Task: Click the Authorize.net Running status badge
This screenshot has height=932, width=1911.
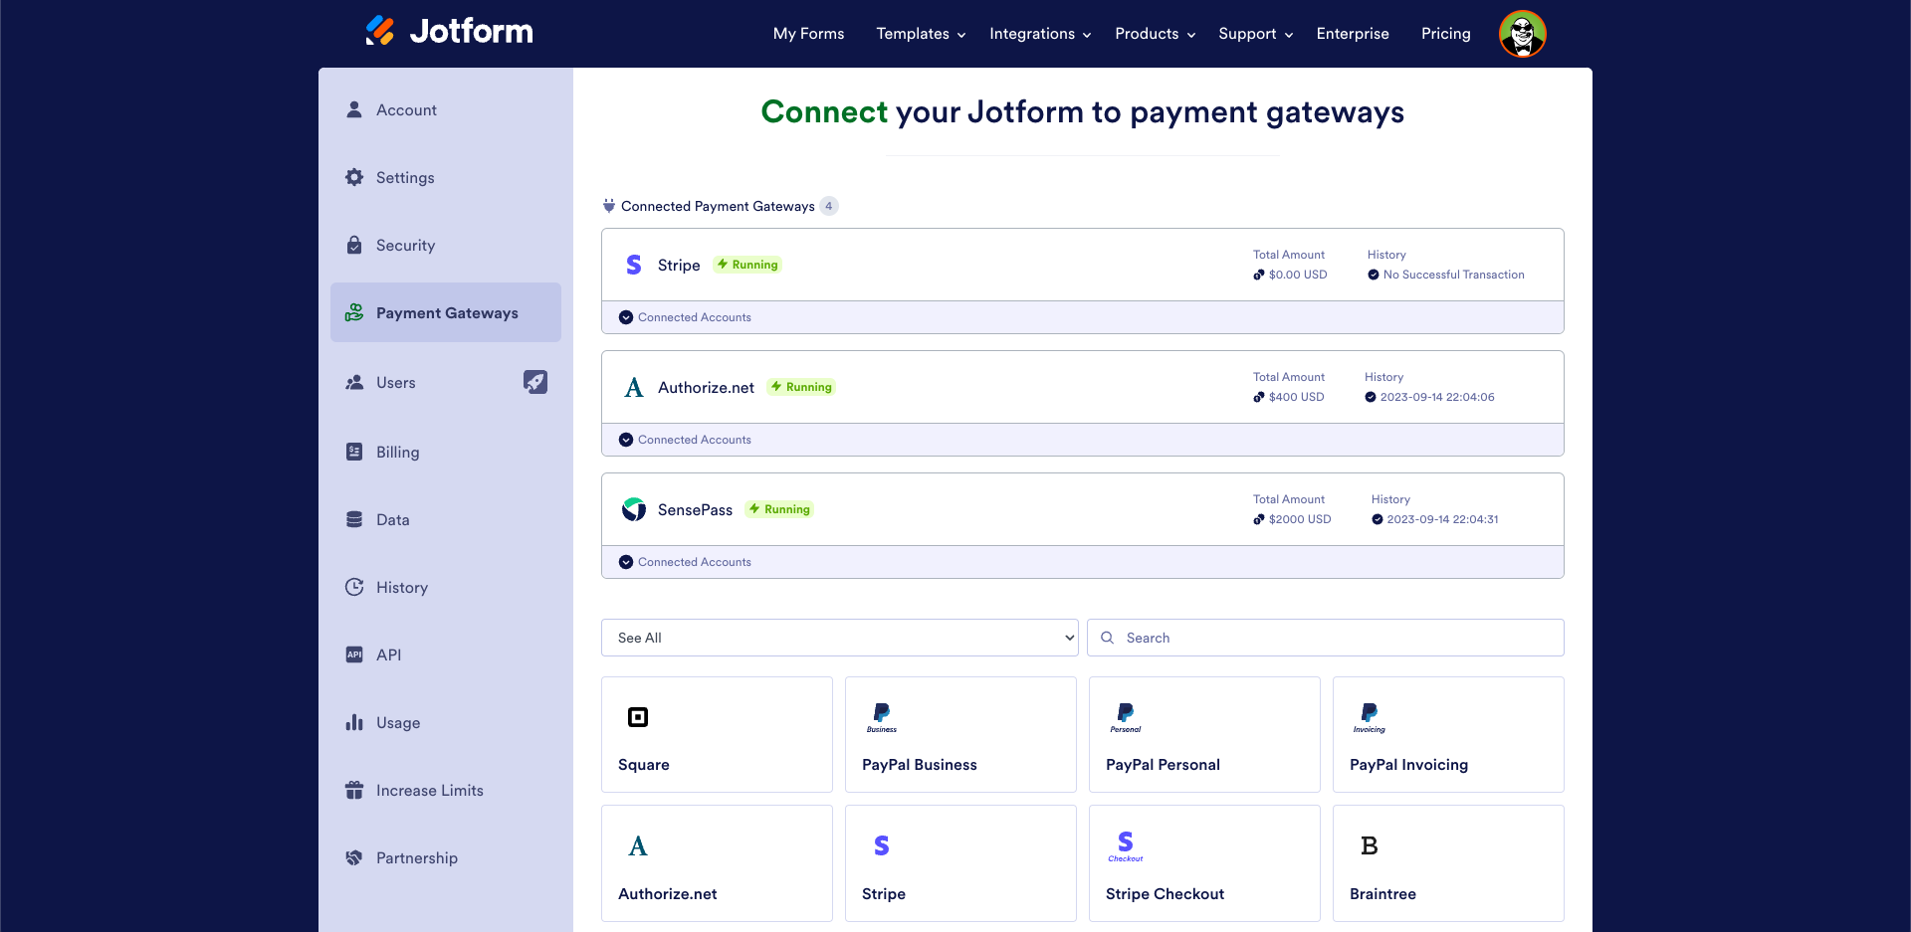Action: coord(801,387)
